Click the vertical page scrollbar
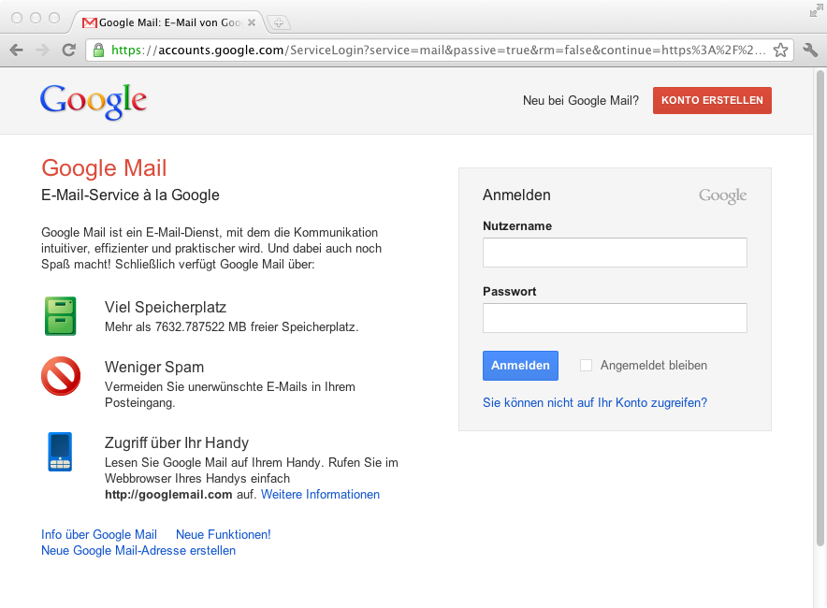This screenshot has height=608, width=827. coord(820,309)
